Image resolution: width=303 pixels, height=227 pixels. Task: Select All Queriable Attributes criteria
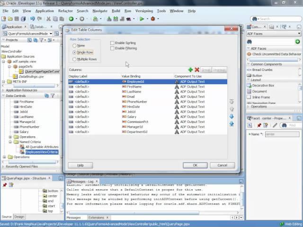click(42, 147)
